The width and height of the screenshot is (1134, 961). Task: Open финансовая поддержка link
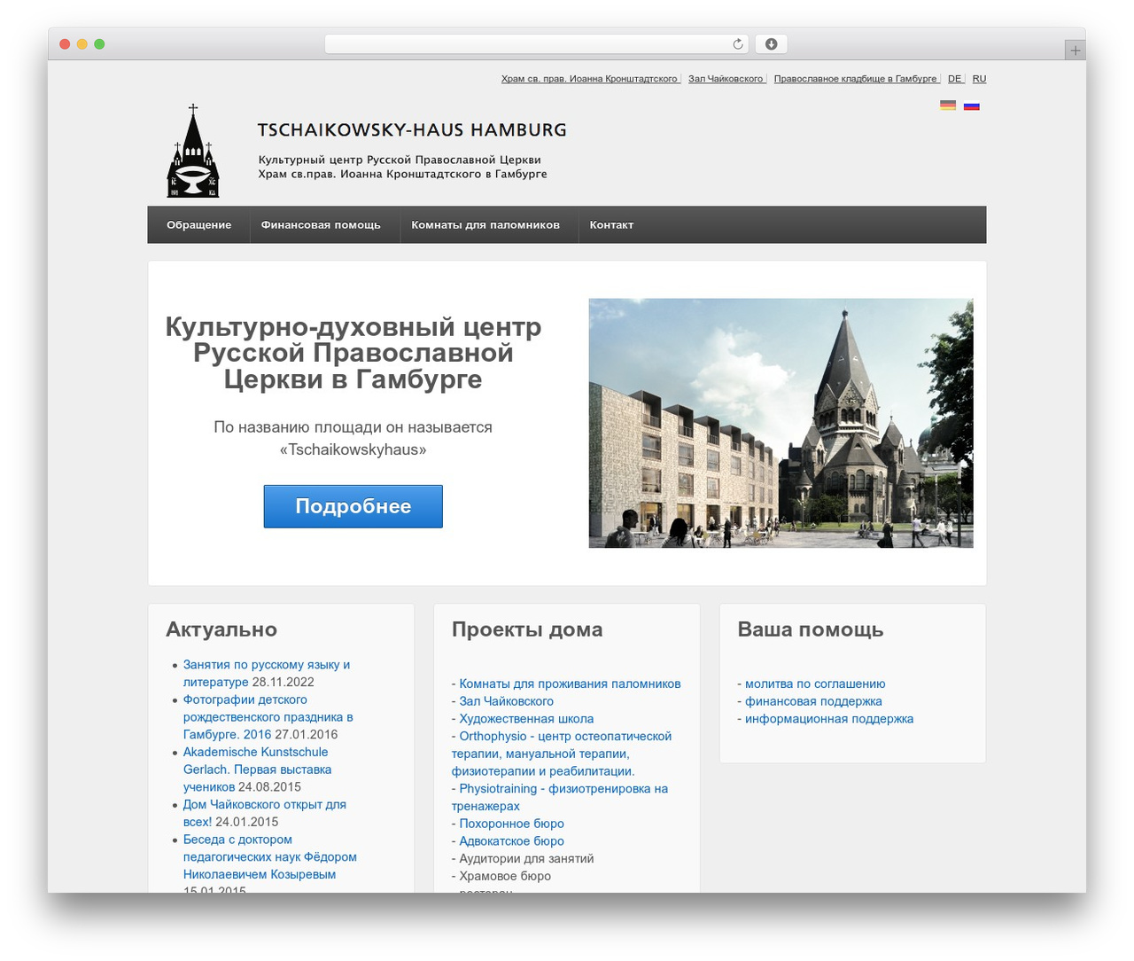(x=813, y=701)
